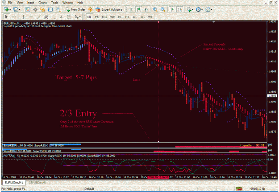Open the Navigator folder-star icon
The image size is (279, 192).
coord(43,10)
